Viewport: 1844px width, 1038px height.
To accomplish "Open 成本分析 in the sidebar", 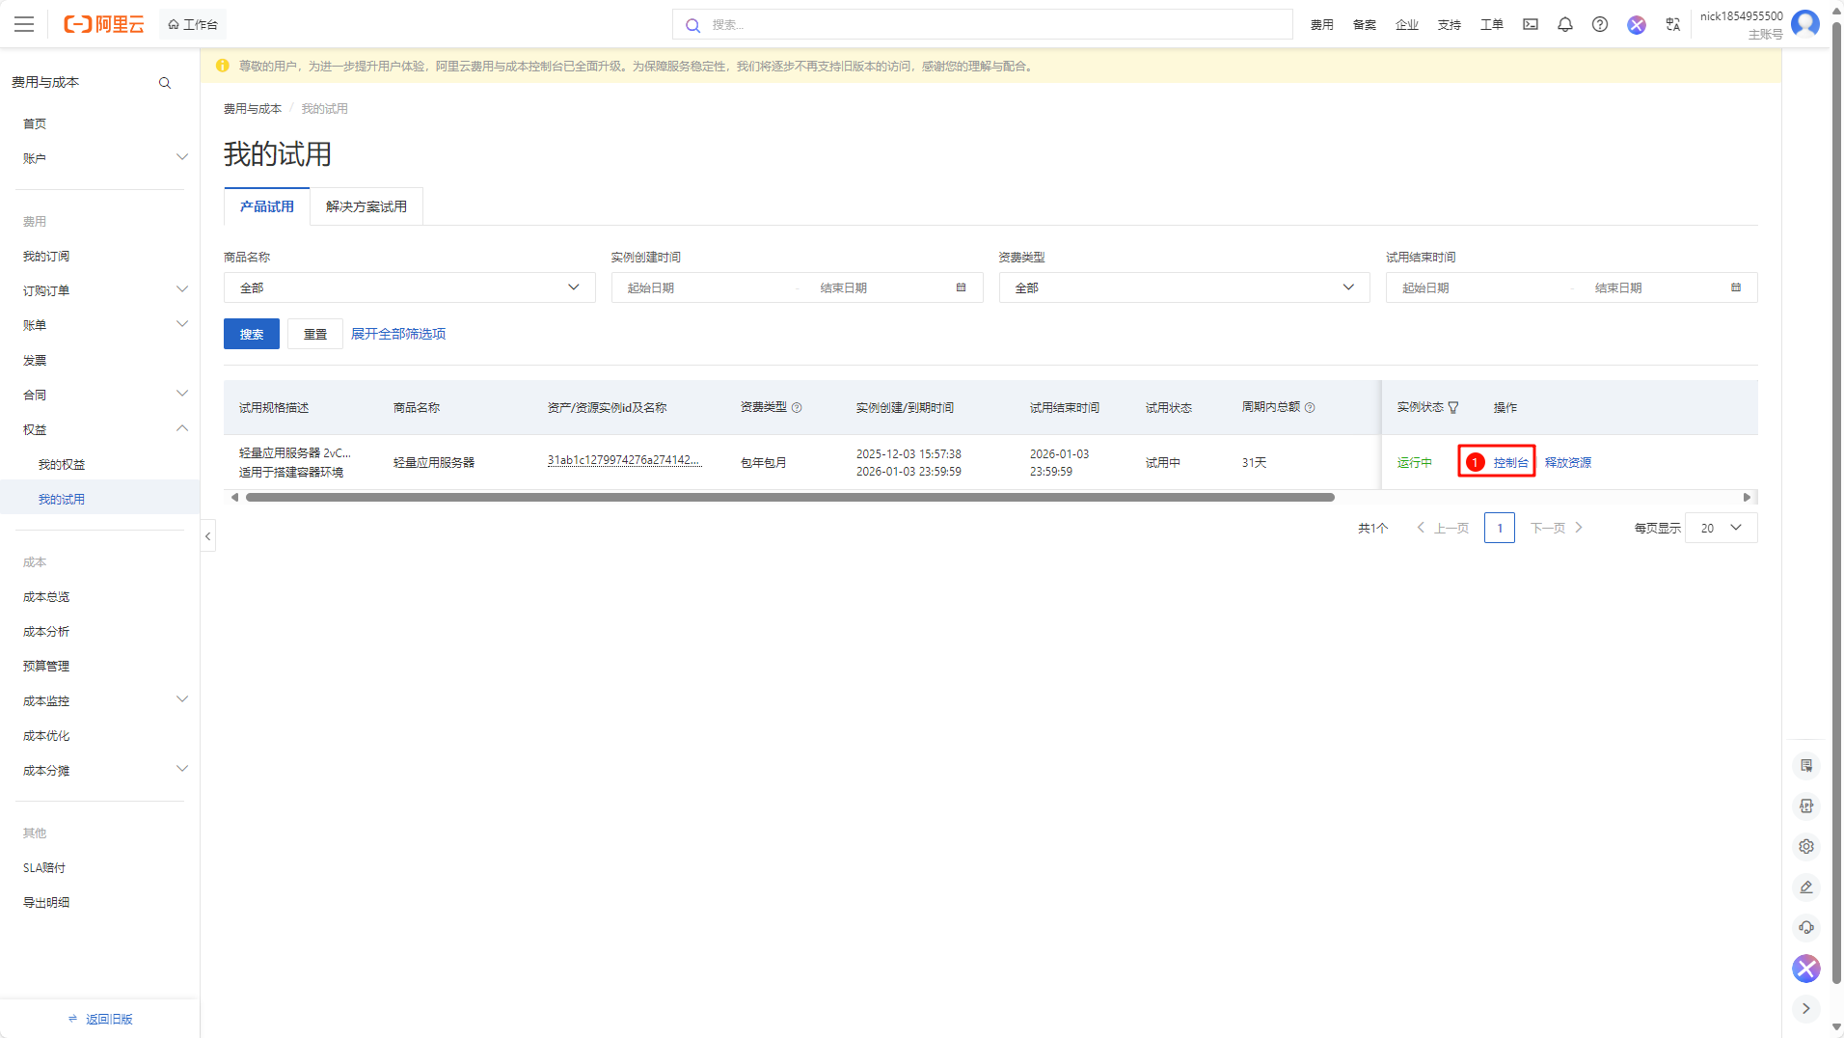I will [x=46, y=632].
